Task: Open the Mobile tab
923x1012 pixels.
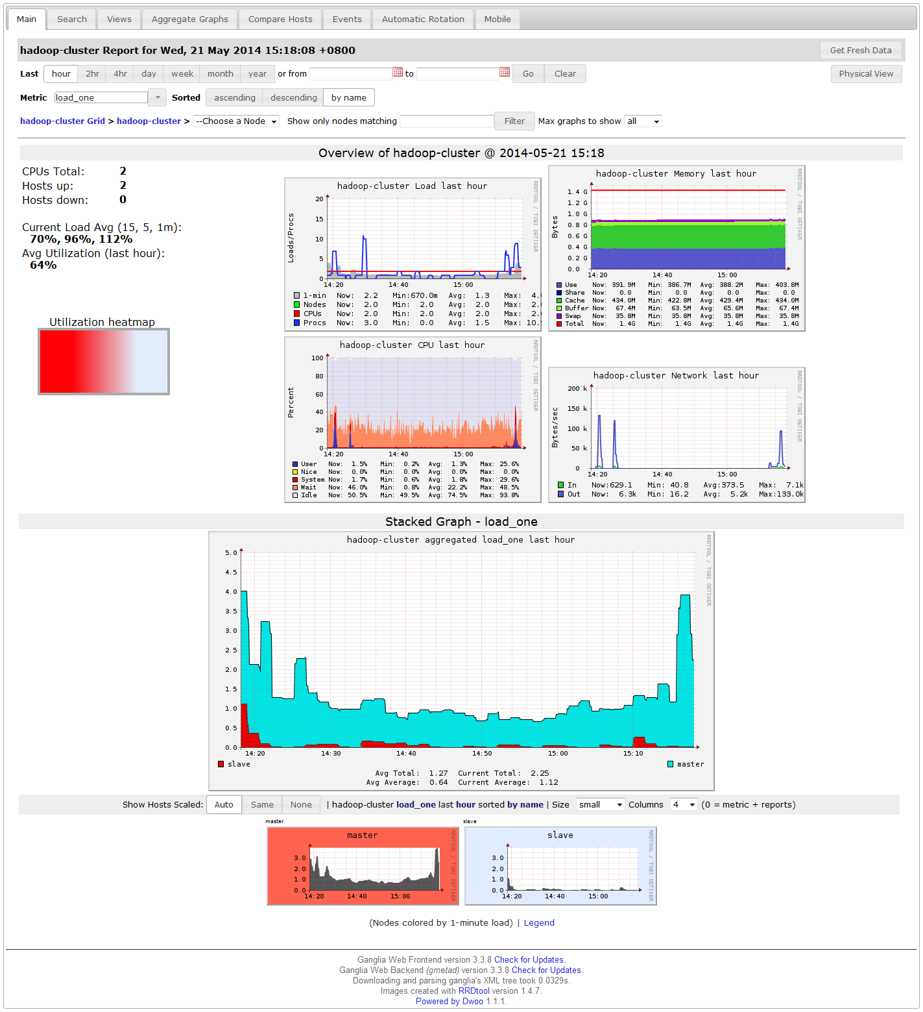Action: 497,19
